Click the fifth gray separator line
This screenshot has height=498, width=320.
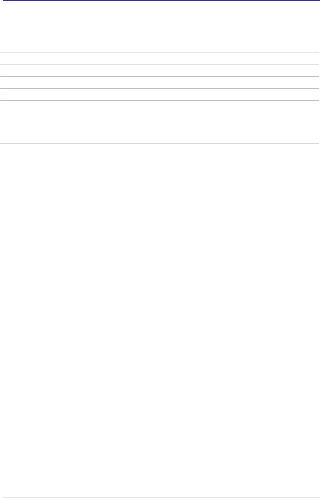160,101
